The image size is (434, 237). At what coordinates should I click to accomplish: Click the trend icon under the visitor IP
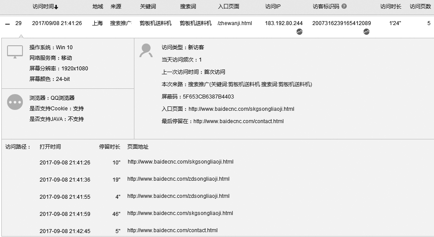point(300,32)
